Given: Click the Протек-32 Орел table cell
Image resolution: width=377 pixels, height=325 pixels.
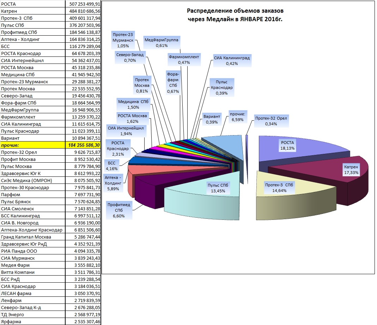Looking at the screenshot, I should [x=32, y=152].
